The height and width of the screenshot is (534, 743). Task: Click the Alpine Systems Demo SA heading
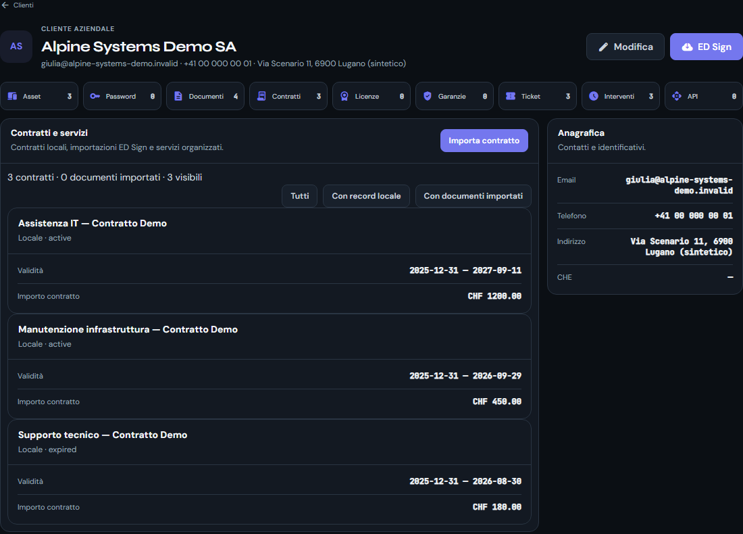(x=139, y=47)
